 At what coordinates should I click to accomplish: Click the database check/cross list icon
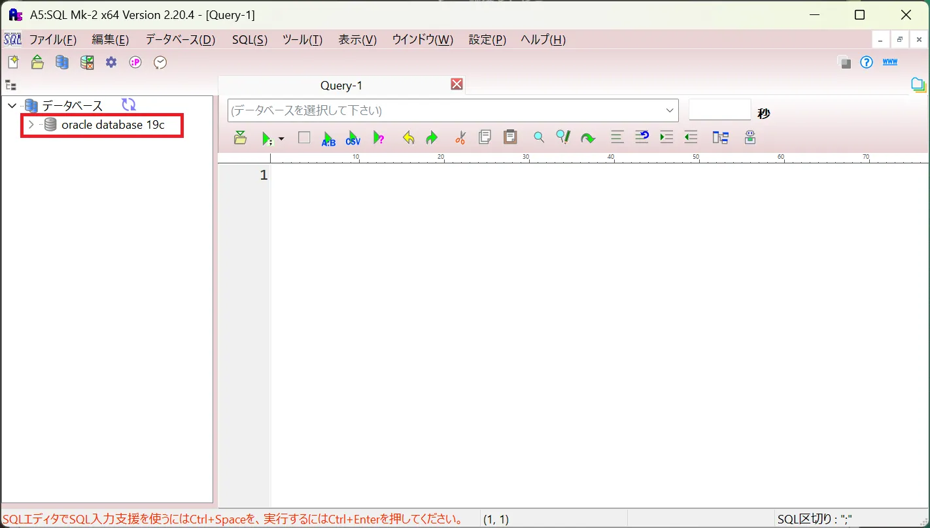(x=87, y=62)
